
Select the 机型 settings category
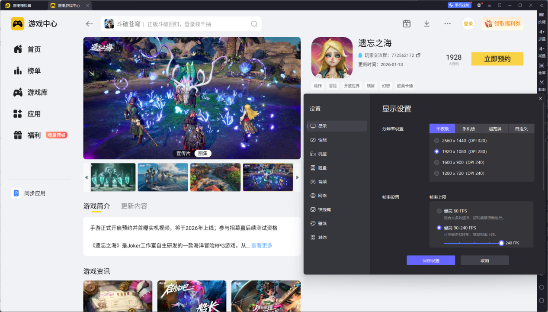337,154
